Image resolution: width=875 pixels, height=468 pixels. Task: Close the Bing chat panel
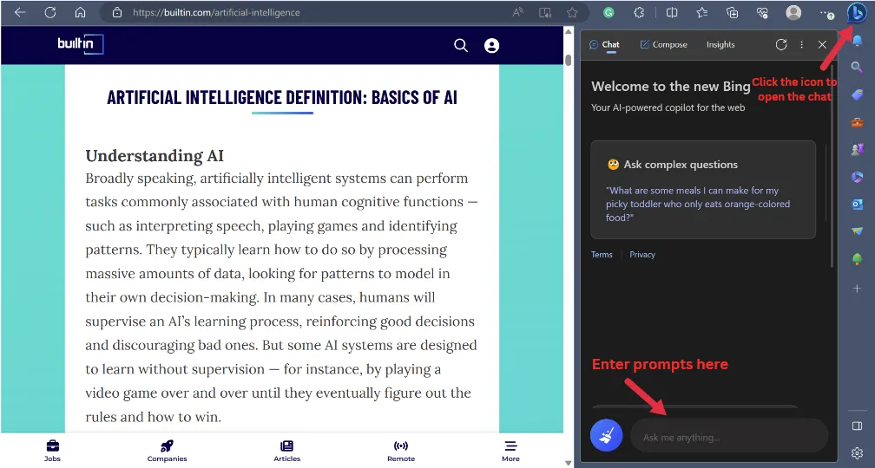tap(822, 44)
